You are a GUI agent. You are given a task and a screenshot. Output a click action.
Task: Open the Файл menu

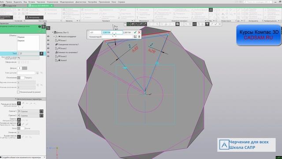coord(2,2)
